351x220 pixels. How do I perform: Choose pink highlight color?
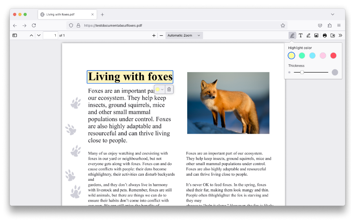(x=323, y=55)
